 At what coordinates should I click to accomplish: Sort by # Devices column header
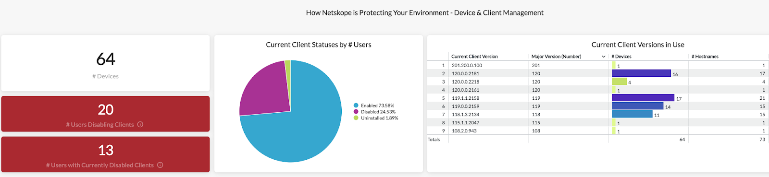621,57
